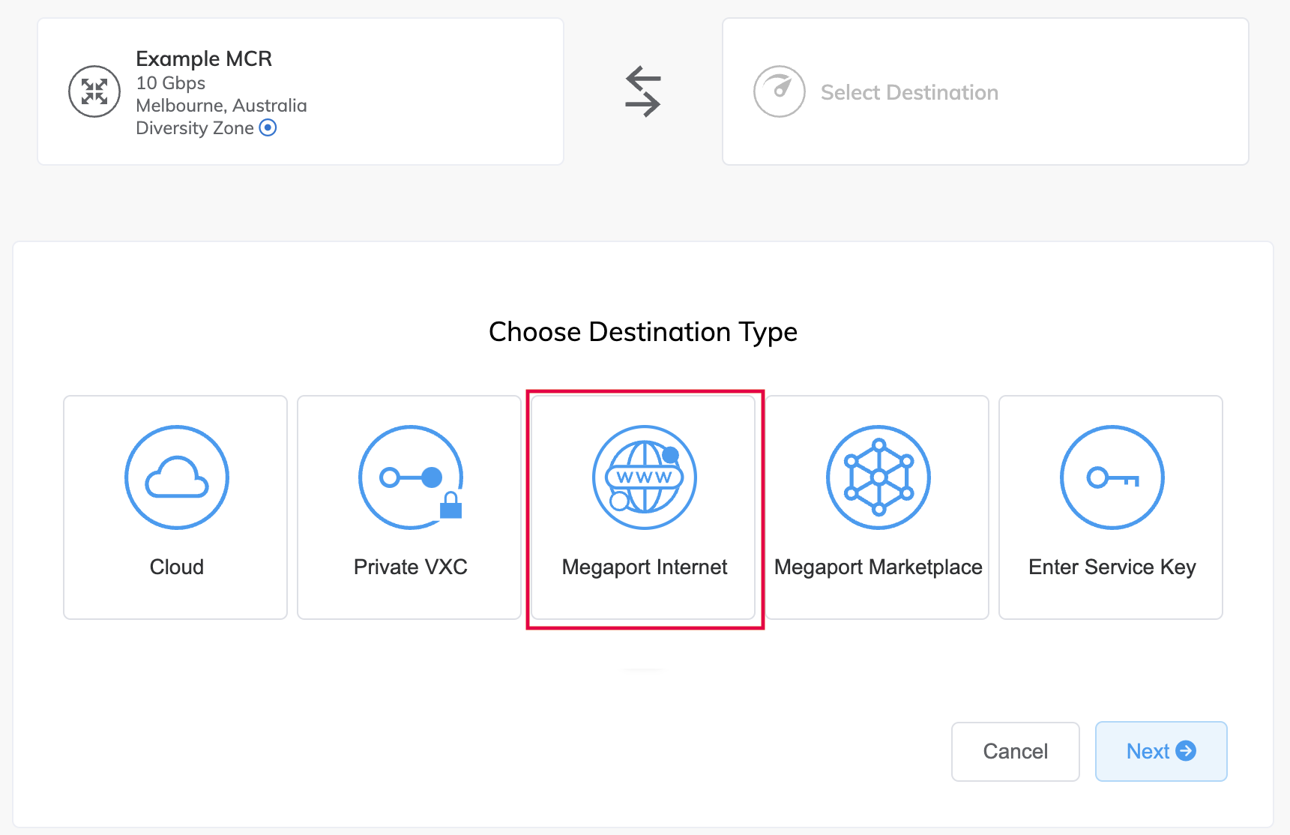
Task: Cancel the destination selection
Action: click(1015, 751)
